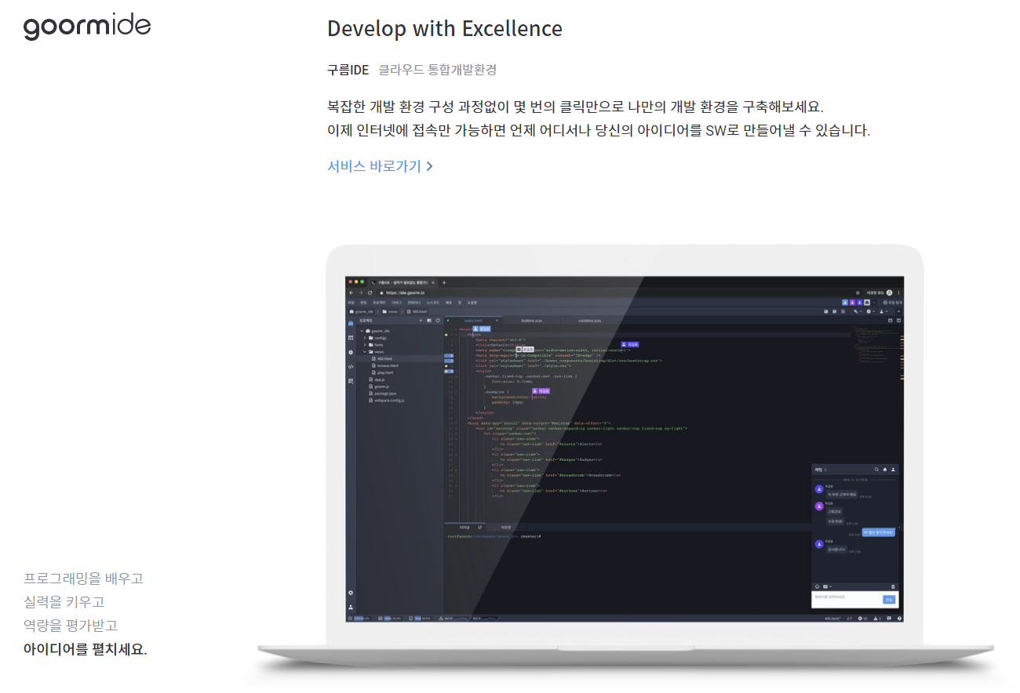Viewport: 1020px width, 693px height.
Task: Open the browser kebab menu
Action: tap(898, 292)
